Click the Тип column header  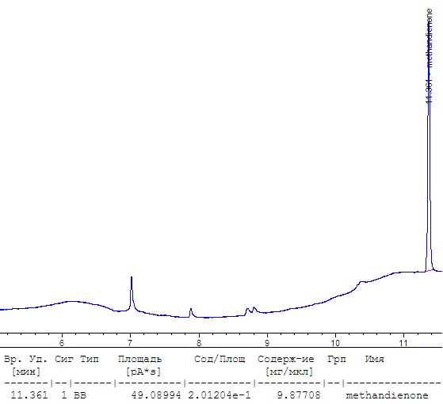click(90, 359)
